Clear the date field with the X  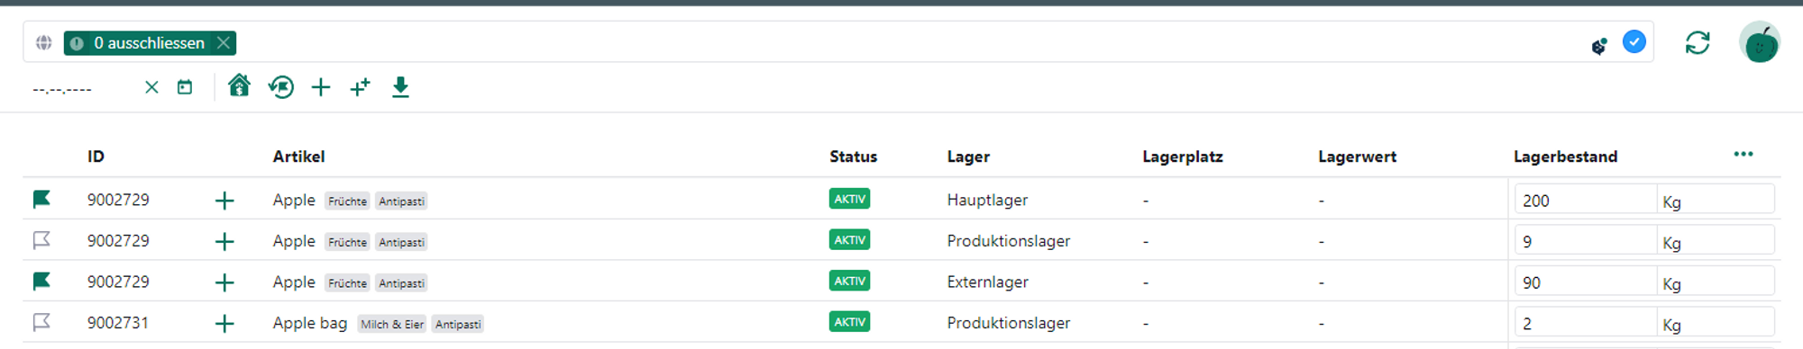[x=151, y=87]
